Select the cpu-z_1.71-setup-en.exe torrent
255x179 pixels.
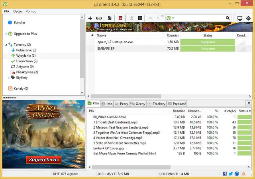[x=115, y=42]
